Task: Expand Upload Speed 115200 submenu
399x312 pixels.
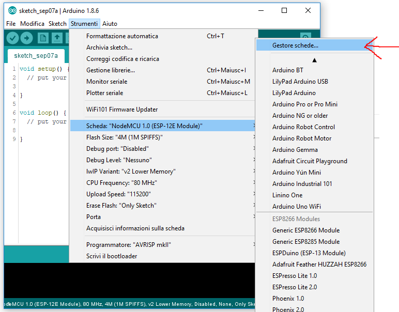Action: [x=162, y=194]
